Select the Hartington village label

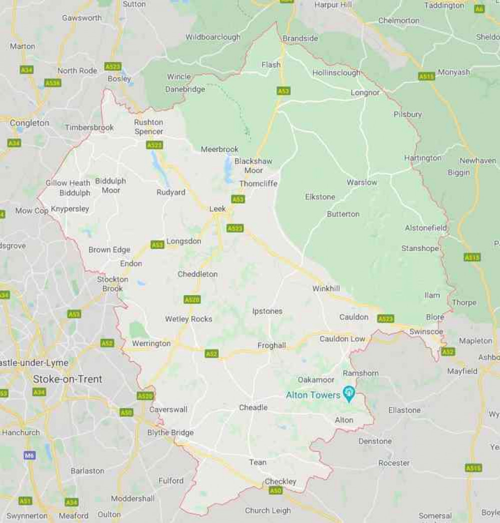click(x=422, y=158)
